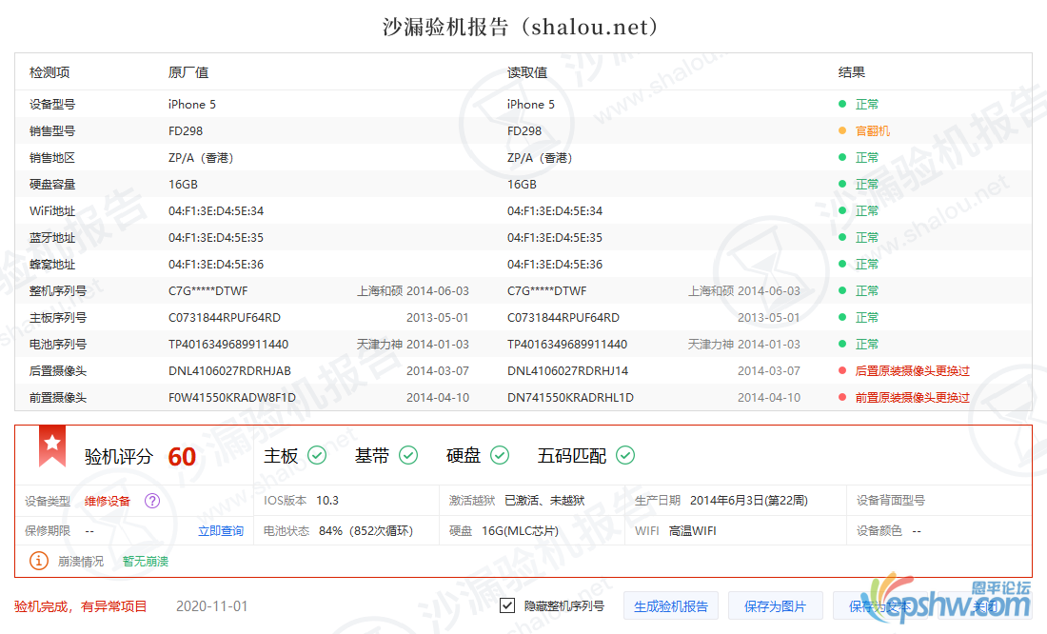Click the green status dot in 电池序列号 row

coord(842,344)
